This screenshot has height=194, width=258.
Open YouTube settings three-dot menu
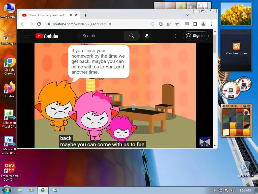coord(176,36)
